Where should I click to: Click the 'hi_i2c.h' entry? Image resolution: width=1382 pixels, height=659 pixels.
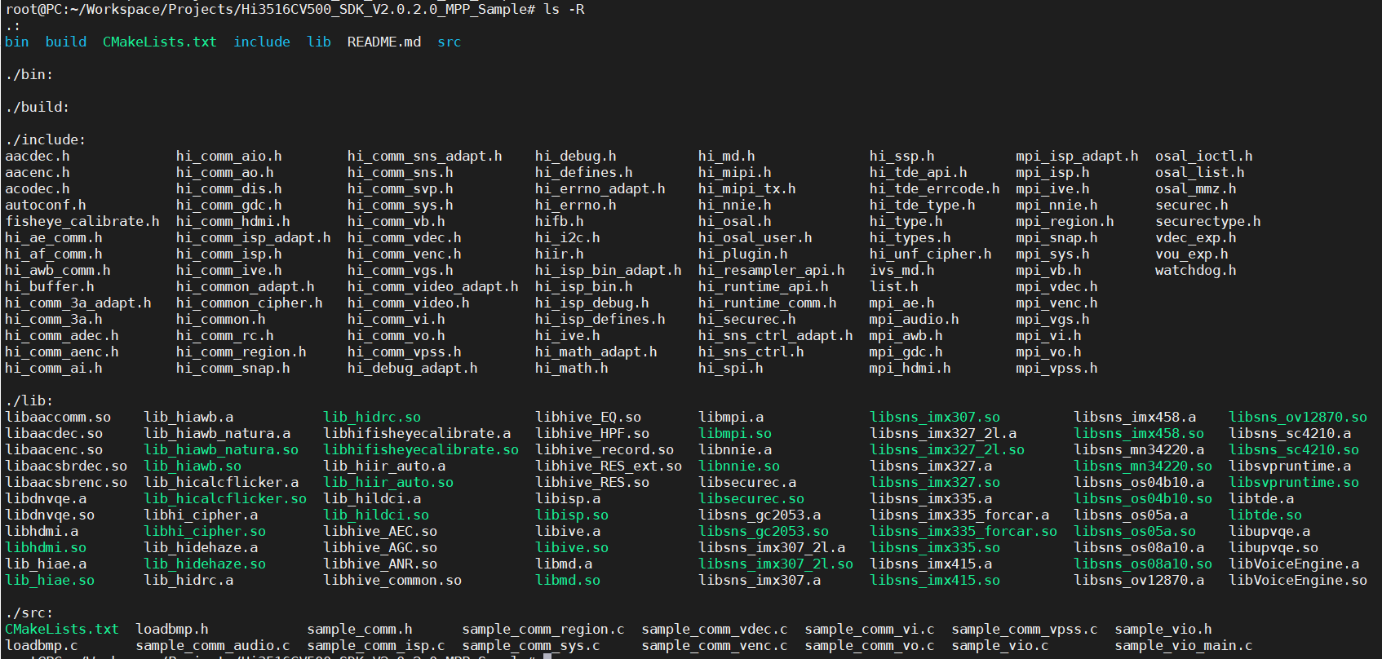[568, 237]
